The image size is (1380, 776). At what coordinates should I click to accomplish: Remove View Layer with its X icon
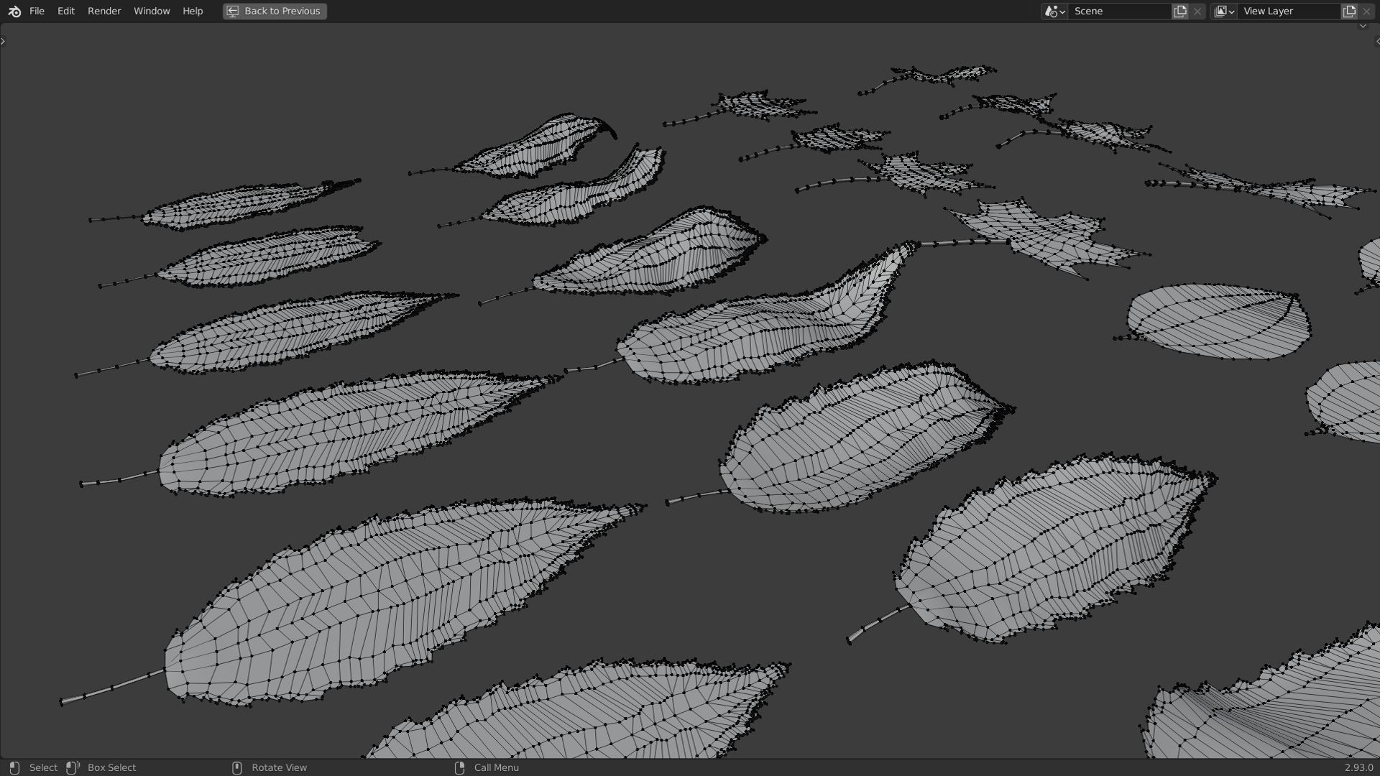(x=1366, y=11)
